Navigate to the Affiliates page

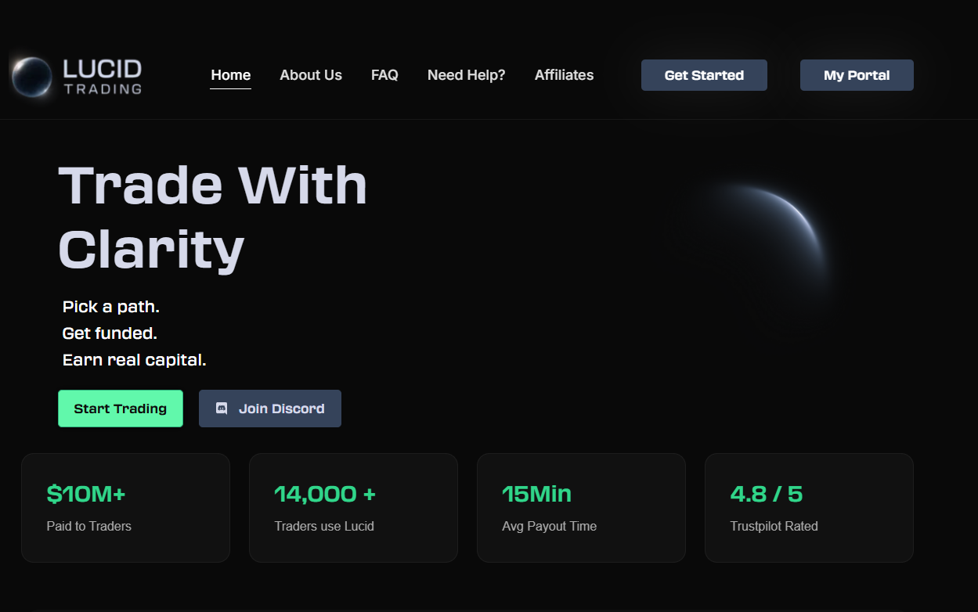564,75
